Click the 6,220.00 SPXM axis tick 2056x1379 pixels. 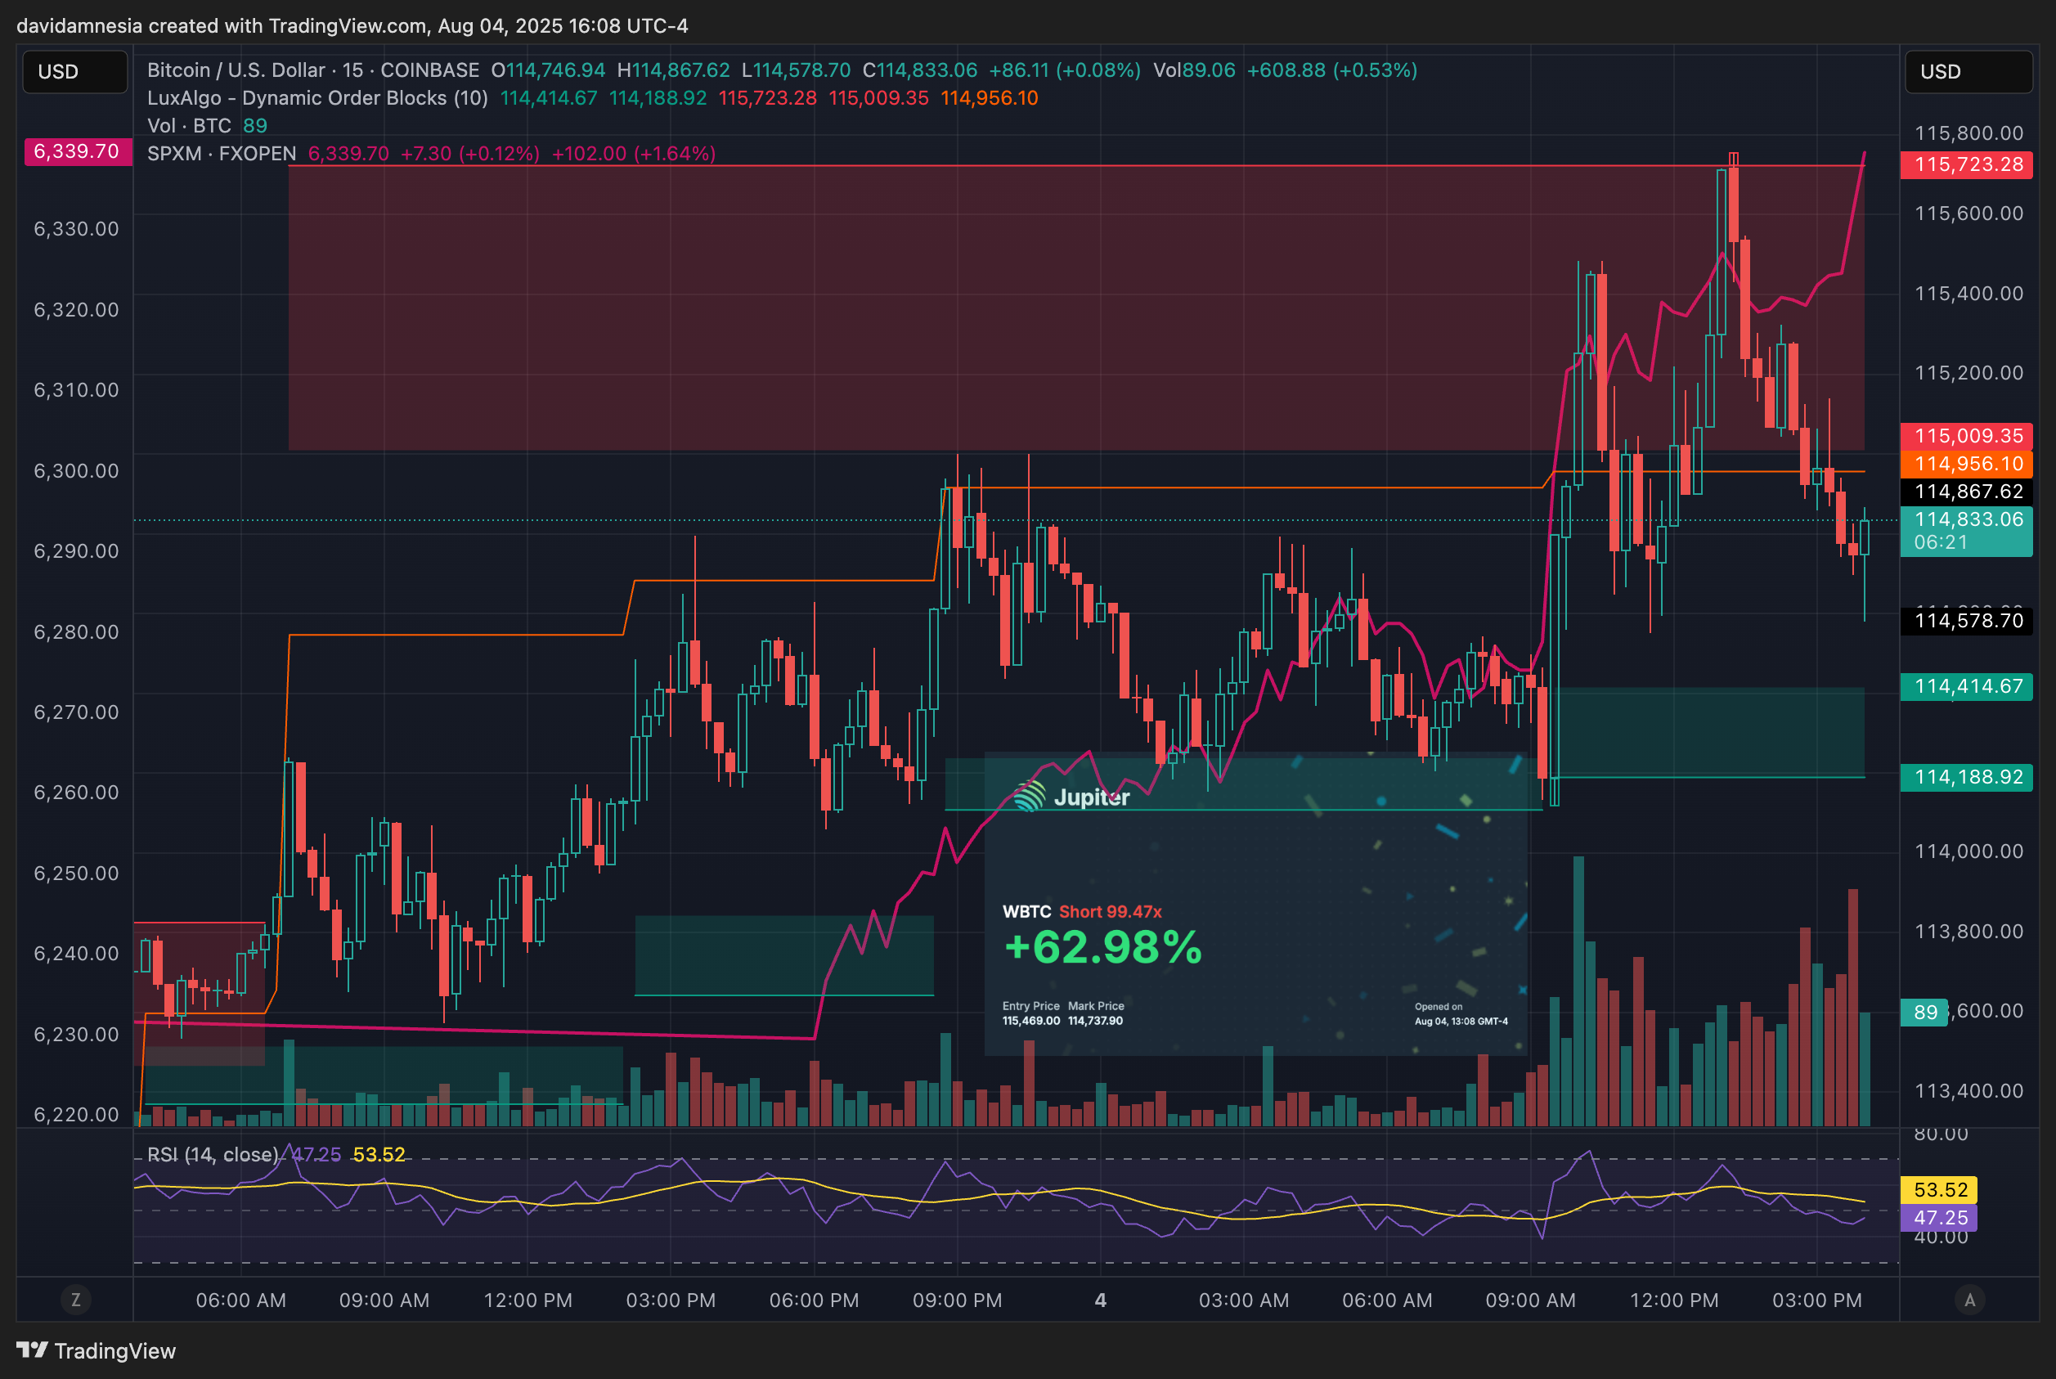point(75,1114)
